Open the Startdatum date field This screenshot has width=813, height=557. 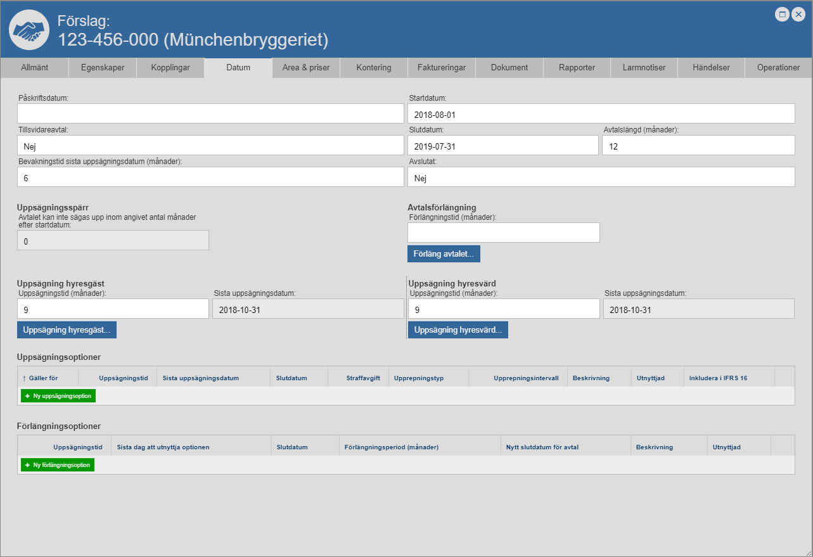[x=601, y=114]
